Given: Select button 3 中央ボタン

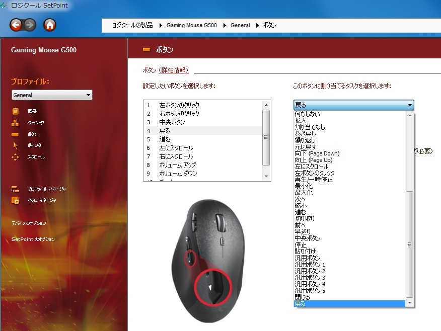Looking at the screenshot, I should pos(203,122).
